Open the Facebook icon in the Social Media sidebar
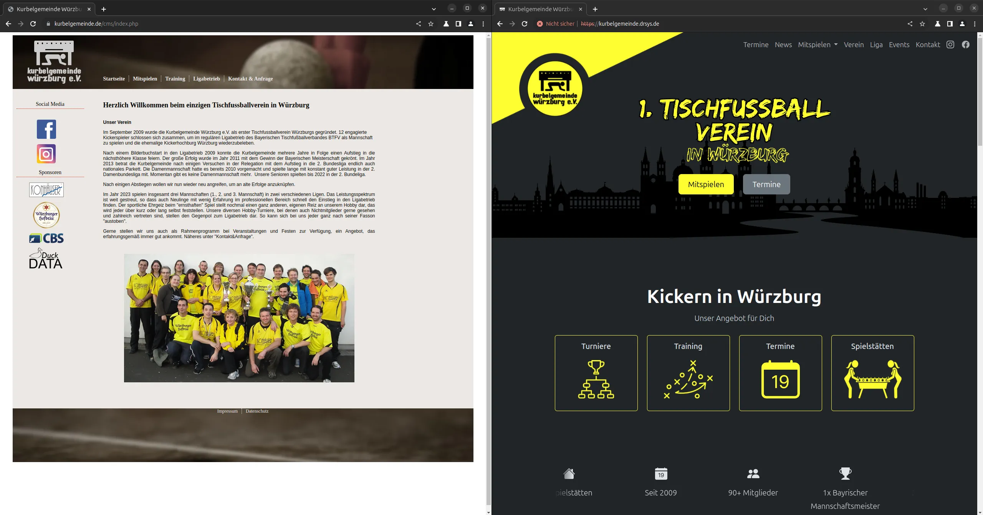Screen dimensions: 983x515 [46, 129]
